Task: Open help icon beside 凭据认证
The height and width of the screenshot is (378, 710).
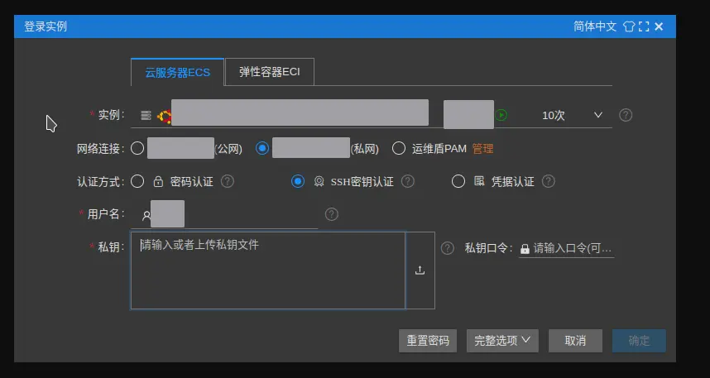Action: pos(549,181)
